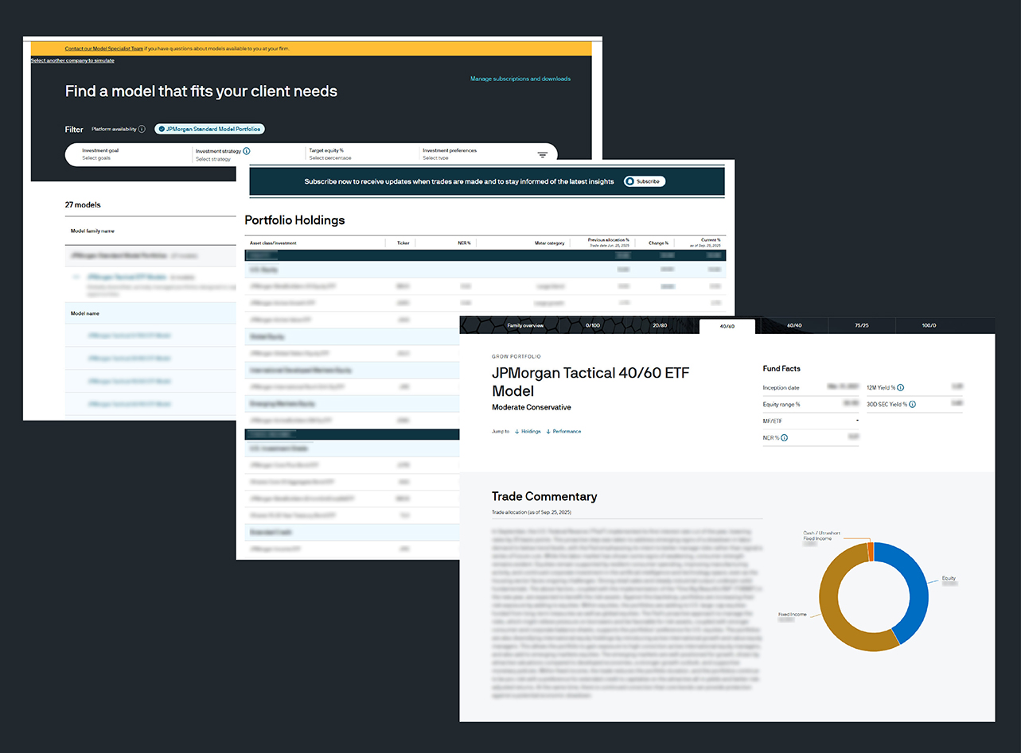Switch to the 60/40 tab
1021x753 pixels.
coord(794,325)
